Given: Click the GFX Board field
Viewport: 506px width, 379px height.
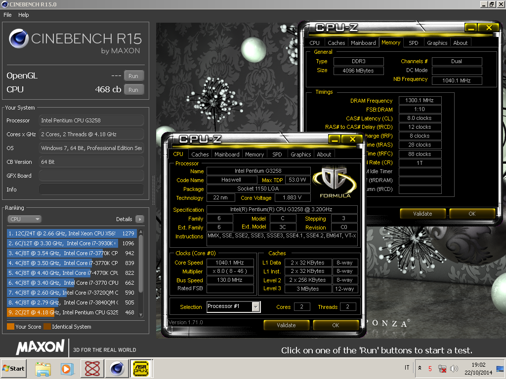Looking at the screenshot, I should pyautogui.click(x=91, y=176).
